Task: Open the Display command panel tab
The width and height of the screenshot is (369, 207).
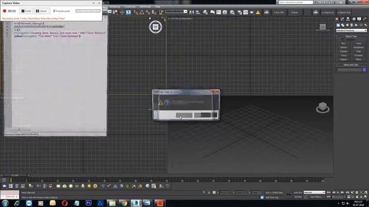Action: pyautogui.click(x=359, y=19)
